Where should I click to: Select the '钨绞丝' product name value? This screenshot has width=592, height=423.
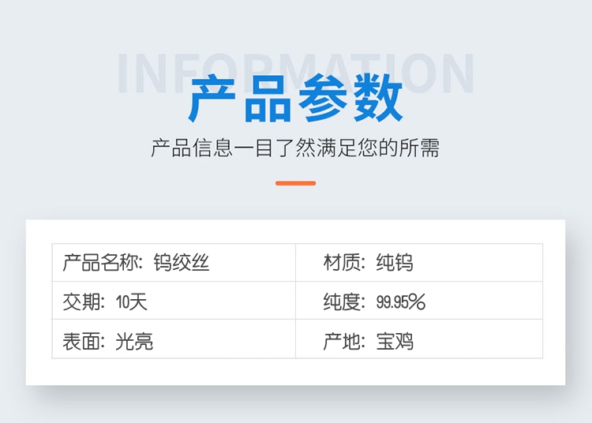click(x=182, y=263)
